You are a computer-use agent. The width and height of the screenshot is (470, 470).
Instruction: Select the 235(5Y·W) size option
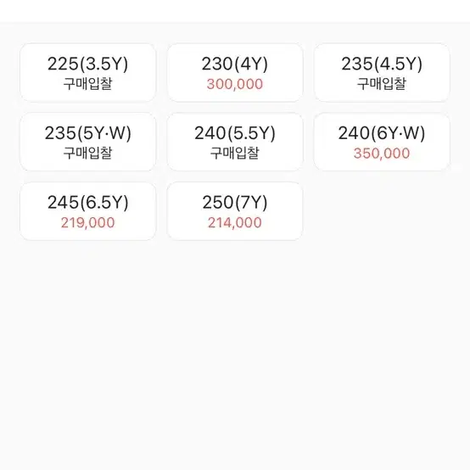(x=88, y=142)
